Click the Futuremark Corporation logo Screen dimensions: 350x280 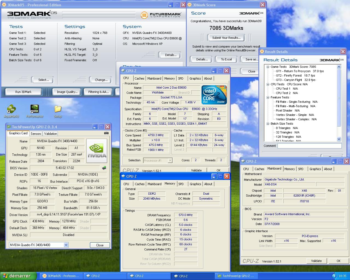coord(161,15)
